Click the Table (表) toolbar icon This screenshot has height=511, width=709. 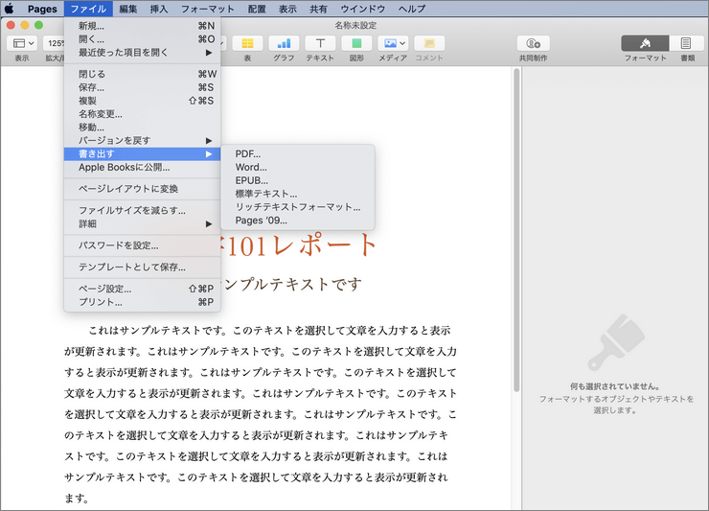247,43
